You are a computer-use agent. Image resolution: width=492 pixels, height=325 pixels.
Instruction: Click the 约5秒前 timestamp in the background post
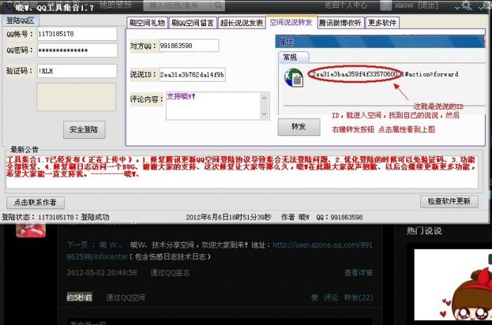pyautogui.click(x=79, y=298)
